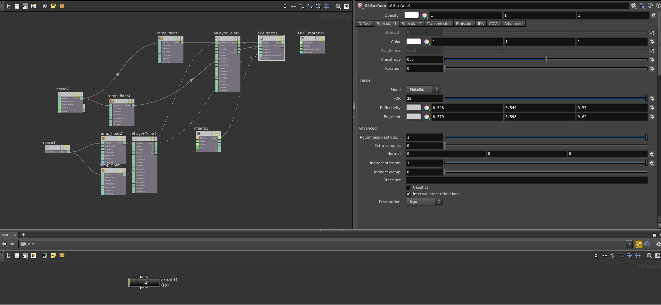Open color palette in VEX Builder toolbar
Viewport: 661px width, 305px height.
(x=34, y=6)
